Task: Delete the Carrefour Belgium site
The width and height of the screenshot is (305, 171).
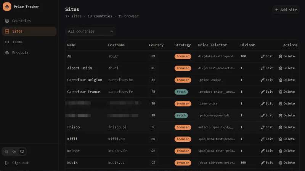Action: coord(287,80)
